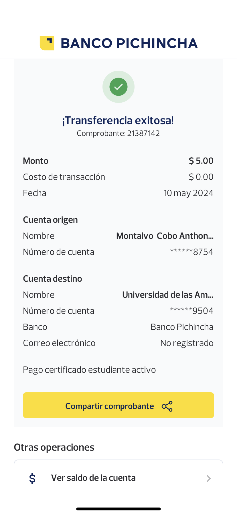Expand the Ver saldo chevron arrow
237x515 pixels.
[209, 478]
